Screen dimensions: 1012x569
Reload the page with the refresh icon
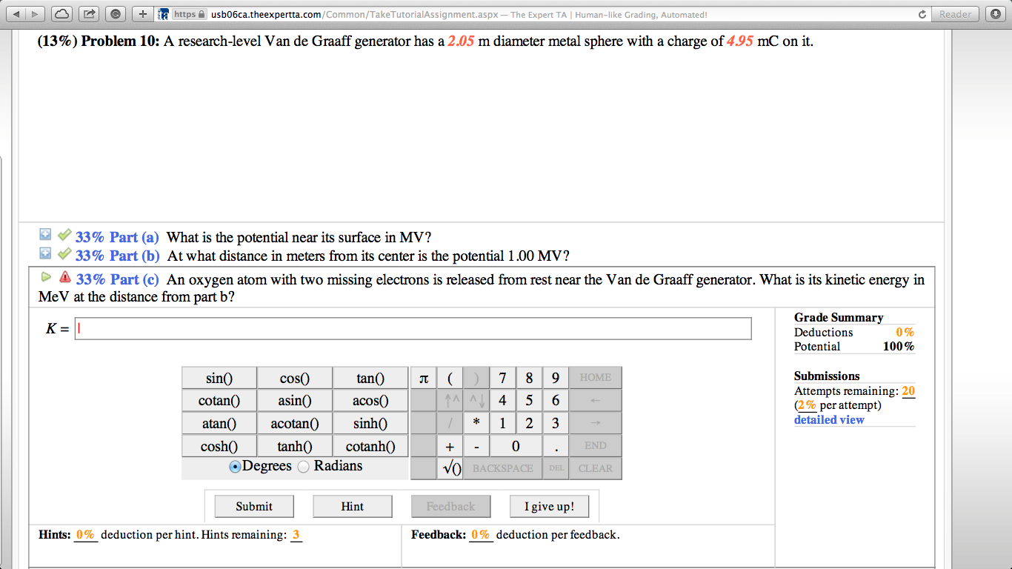922,14
